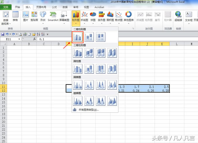
Task: Pick the 100% stacked 2D column chart
Action: tap(100, 37)
